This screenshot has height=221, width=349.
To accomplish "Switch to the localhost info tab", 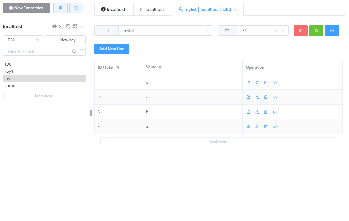I will tap(114, 9).
